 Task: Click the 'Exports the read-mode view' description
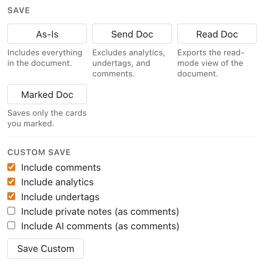click(x=211, y=63)
